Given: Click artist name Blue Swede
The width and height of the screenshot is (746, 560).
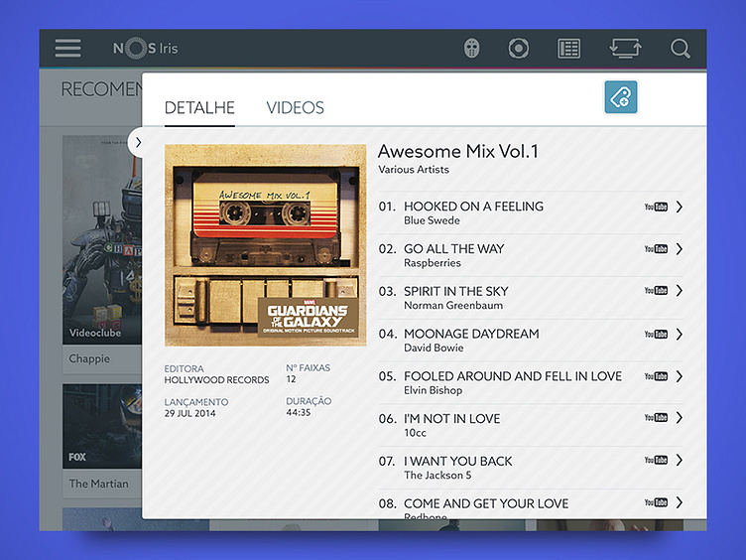Looking at the screenshot, I should 432,220.
